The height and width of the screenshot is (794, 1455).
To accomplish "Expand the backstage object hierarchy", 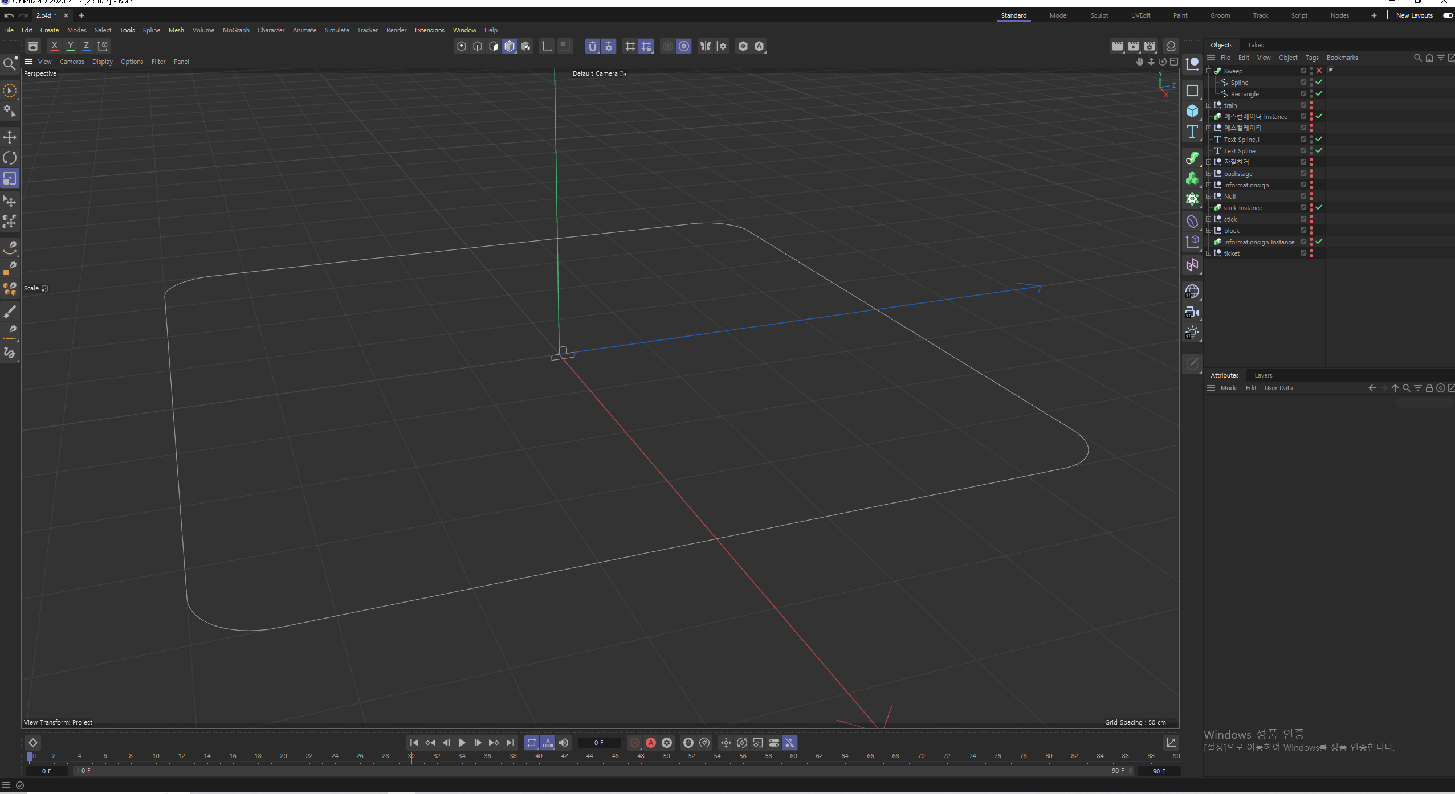I will coord(1208,174).
